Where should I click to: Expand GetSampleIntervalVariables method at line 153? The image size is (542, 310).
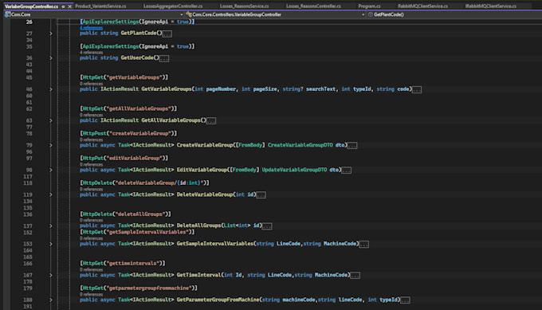51,244
